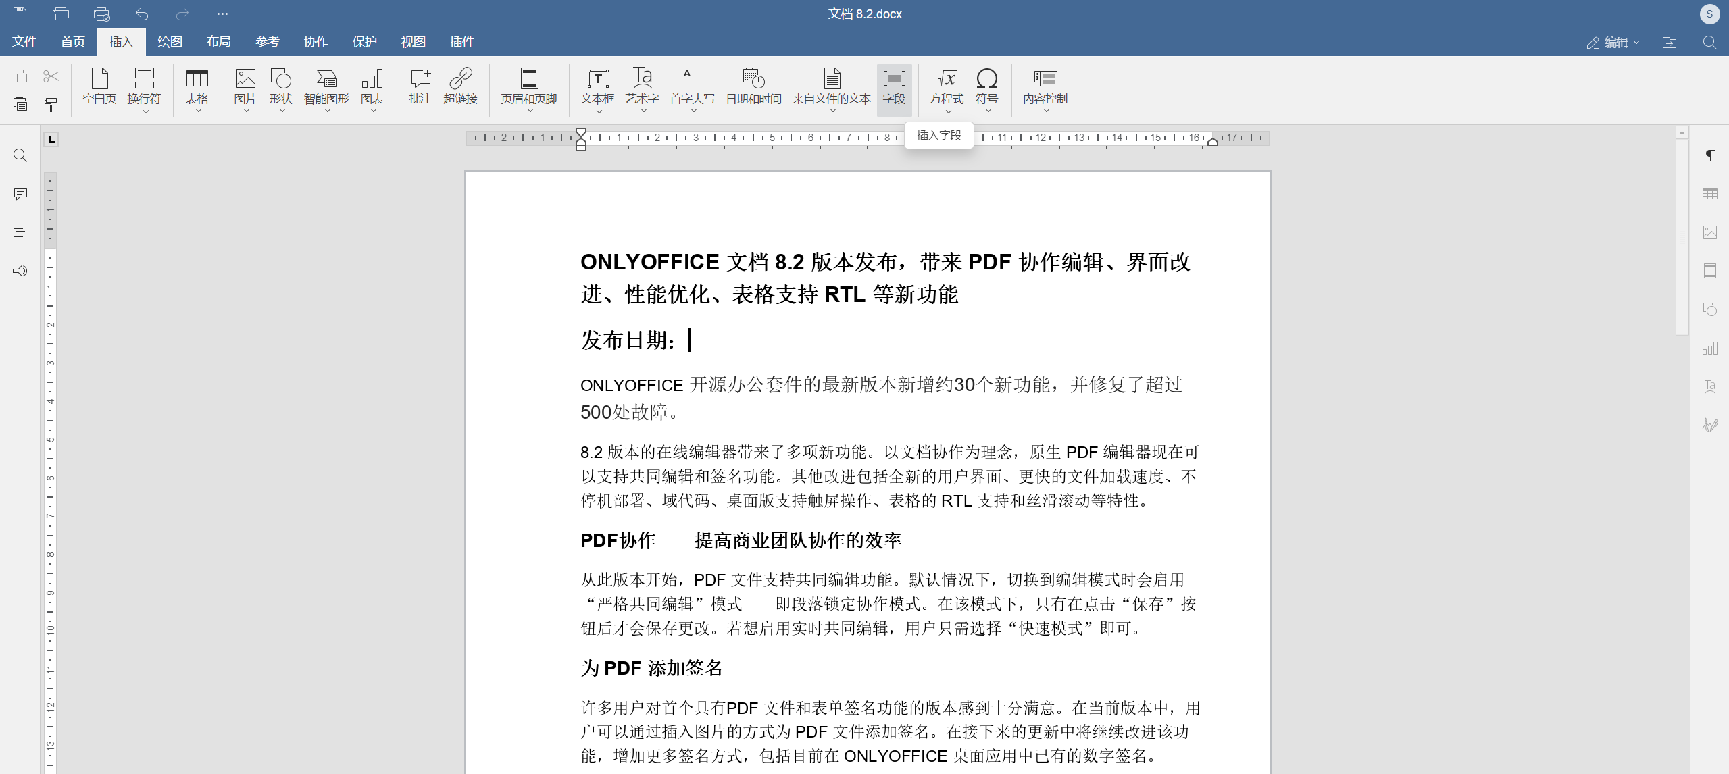Switch to the 布局 layout tab
Image resolution: width=1729 pixels, height=774 pixels.
pos(218,42)
